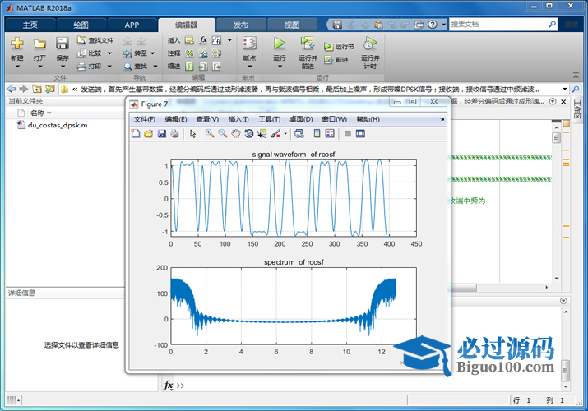Click the Run and Time (运行并计时) icon

(x=370, y=44)
